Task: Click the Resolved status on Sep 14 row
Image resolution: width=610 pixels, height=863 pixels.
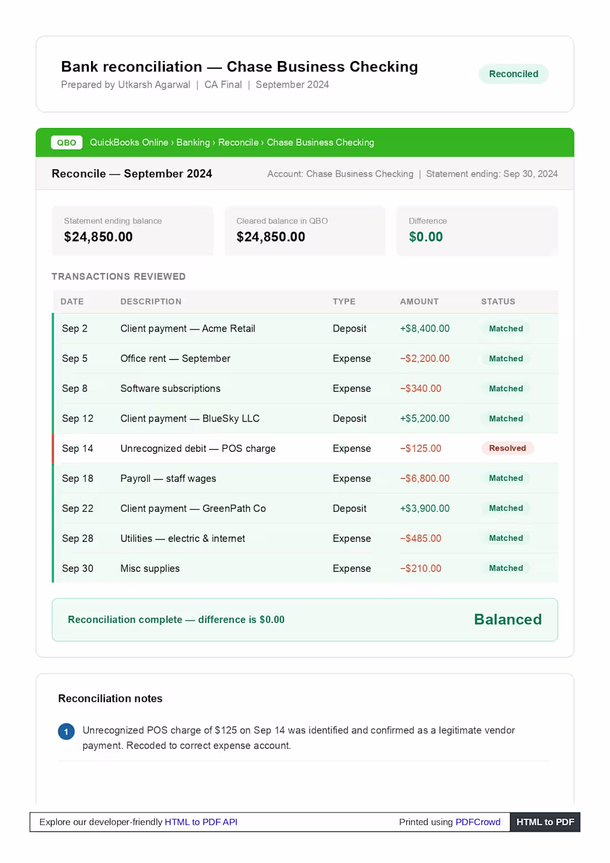Action: [507, 448]
